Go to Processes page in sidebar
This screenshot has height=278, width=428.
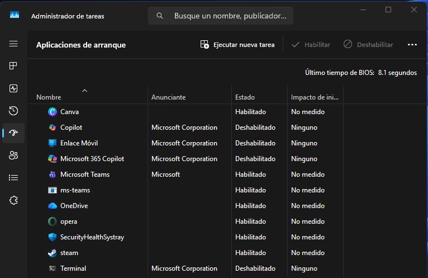click(x=13, y=66)
